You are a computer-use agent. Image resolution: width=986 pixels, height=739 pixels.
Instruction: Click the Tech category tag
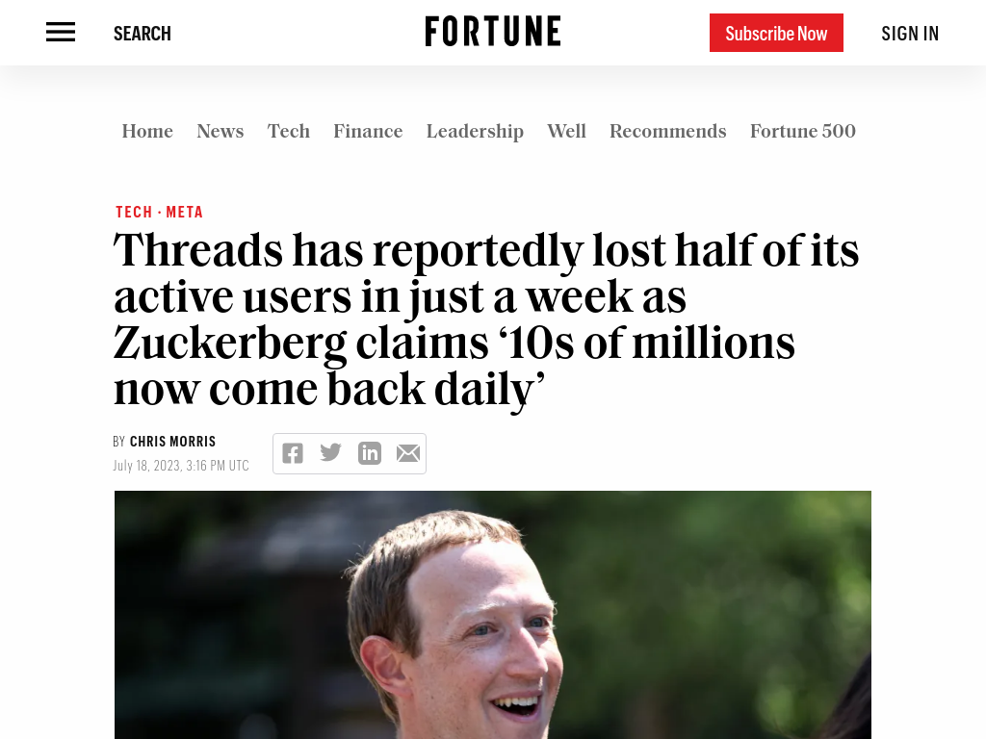pos(134,212)
